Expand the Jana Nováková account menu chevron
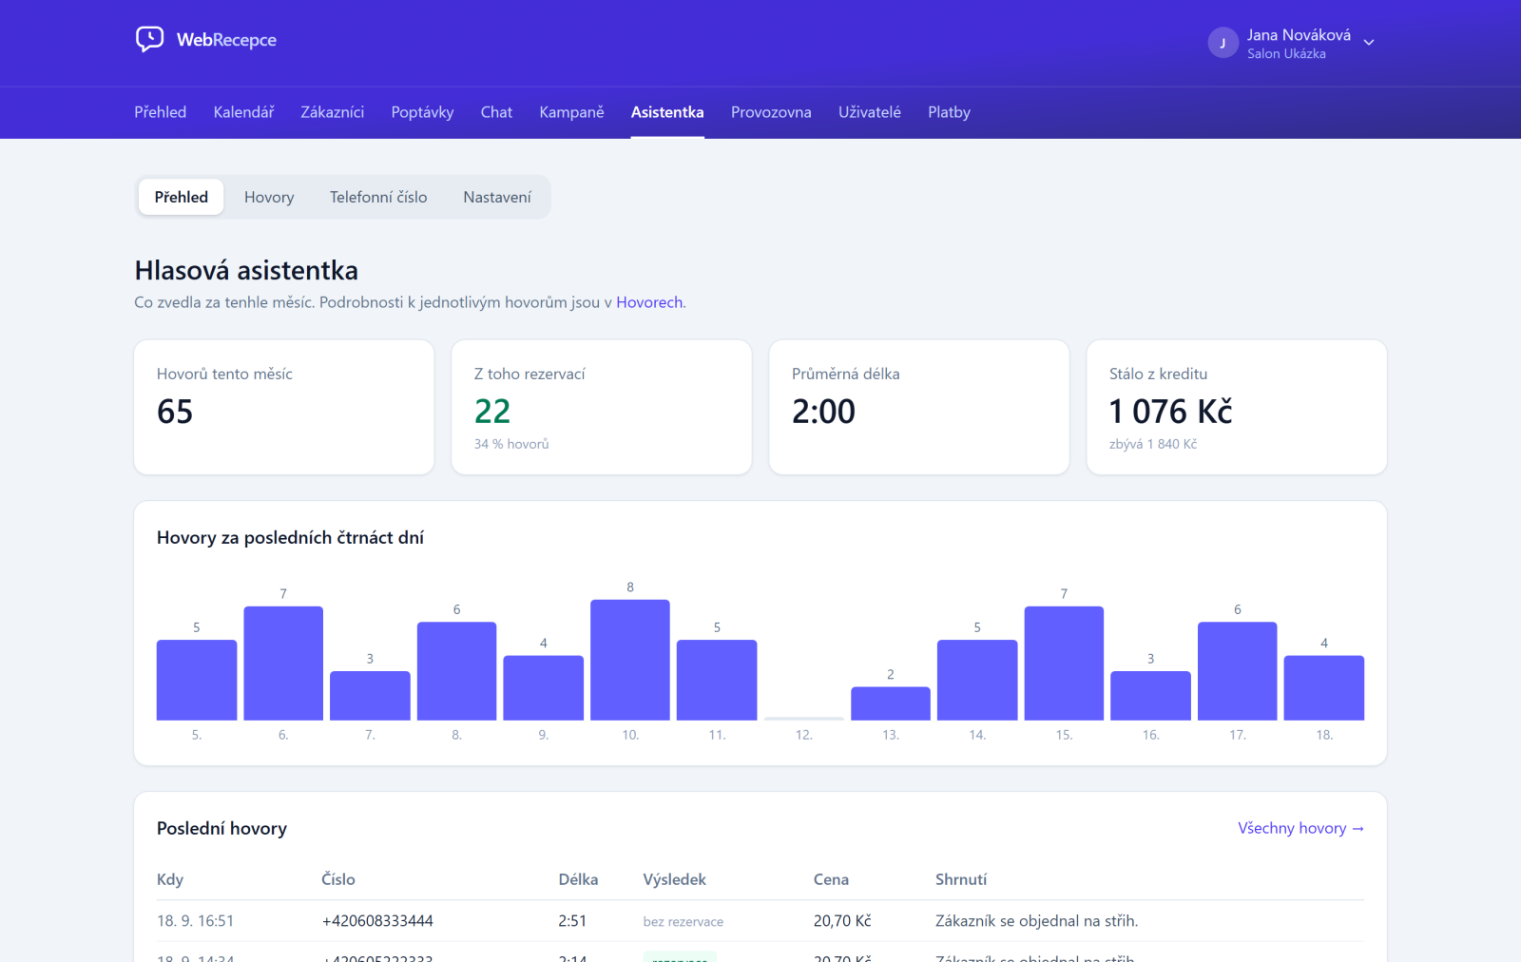1521x962 pixels. 1369,43
